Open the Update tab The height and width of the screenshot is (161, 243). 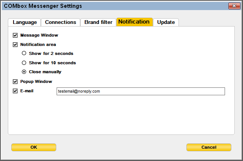166,22
